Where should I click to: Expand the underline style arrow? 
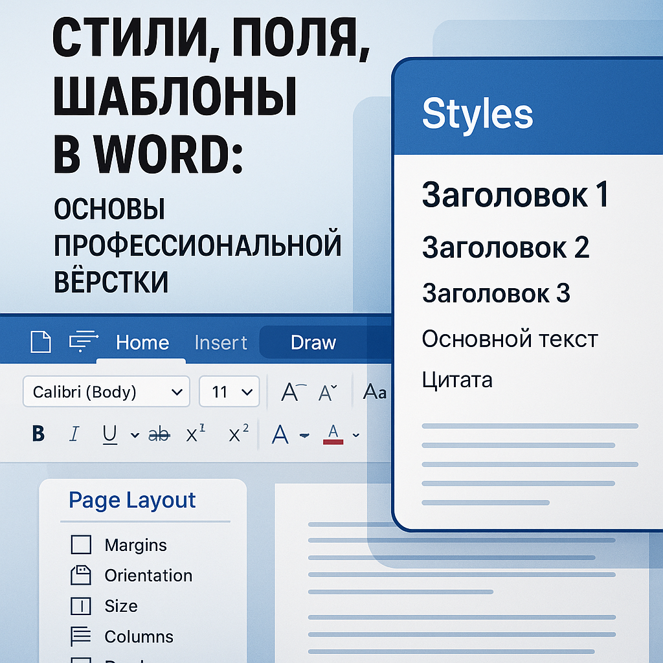(x=135, y=434)
